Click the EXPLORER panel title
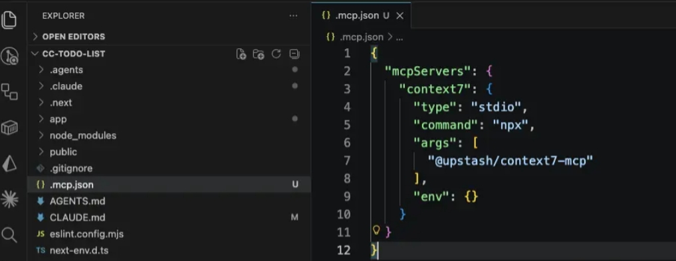Image resolution: width=676 pixels, height=261 pixels. coord(63,16)
